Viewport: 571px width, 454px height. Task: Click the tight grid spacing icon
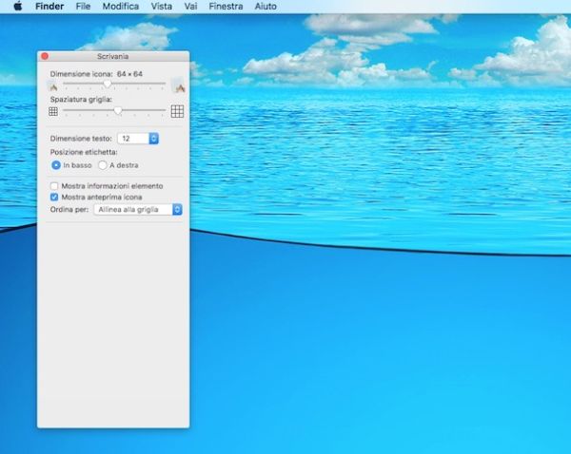coord(53,111)
